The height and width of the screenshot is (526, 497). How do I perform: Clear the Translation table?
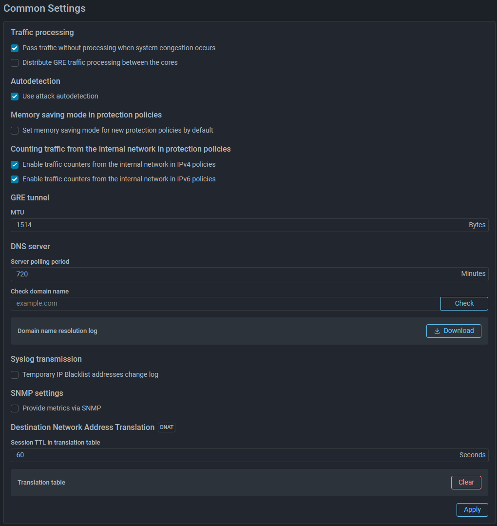click(466, 483)
